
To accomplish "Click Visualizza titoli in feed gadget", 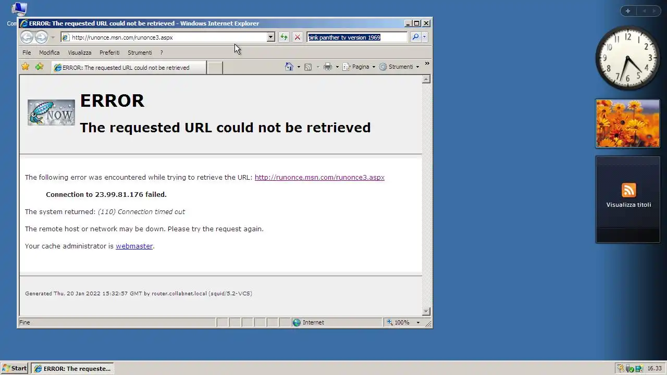I will coord(628,205).
